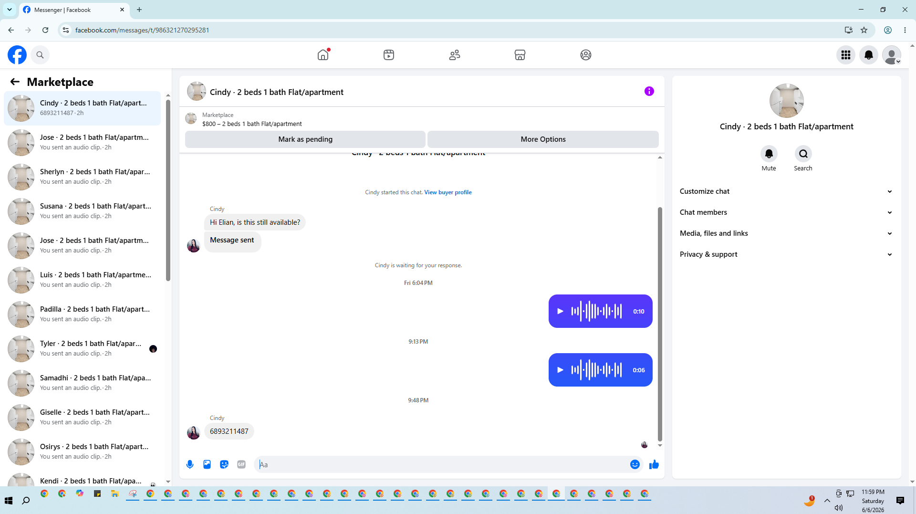Open Cindy's profile picture in right panel

787,101
